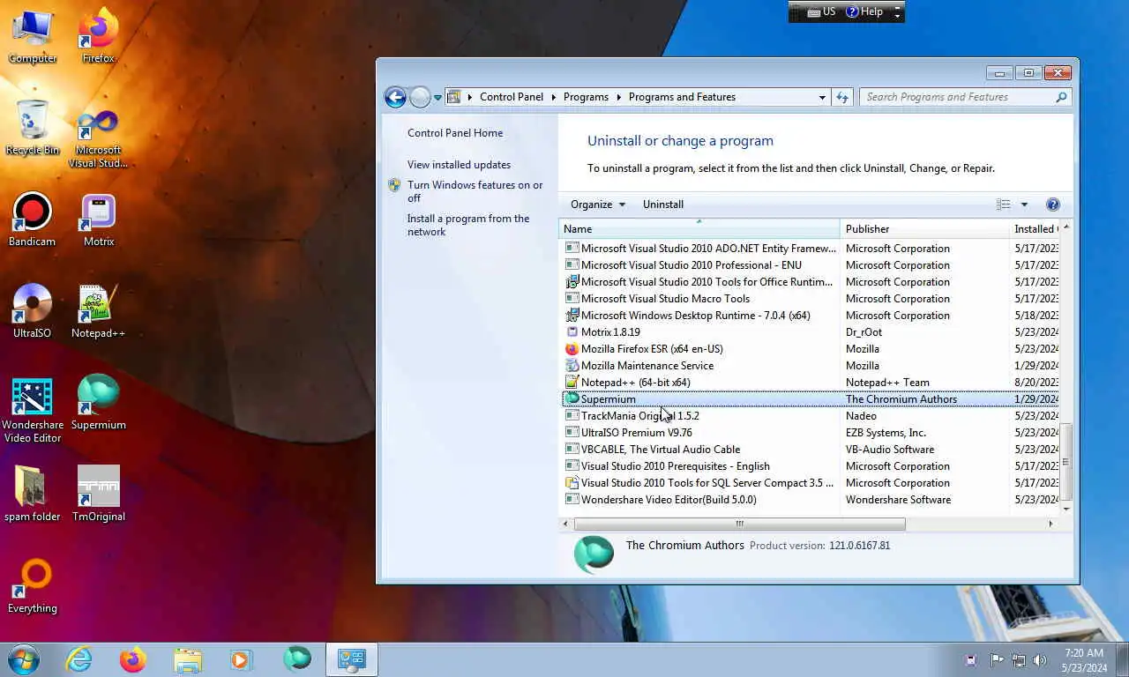Open the Firefox desktop shortcut
This screenshot has width=1129, height=677.
click(x=99, y=37)
